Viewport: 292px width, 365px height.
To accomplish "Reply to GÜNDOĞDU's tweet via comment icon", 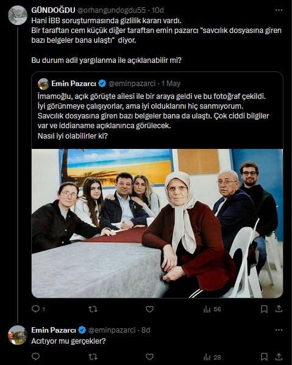I will [x=35, y=309].
